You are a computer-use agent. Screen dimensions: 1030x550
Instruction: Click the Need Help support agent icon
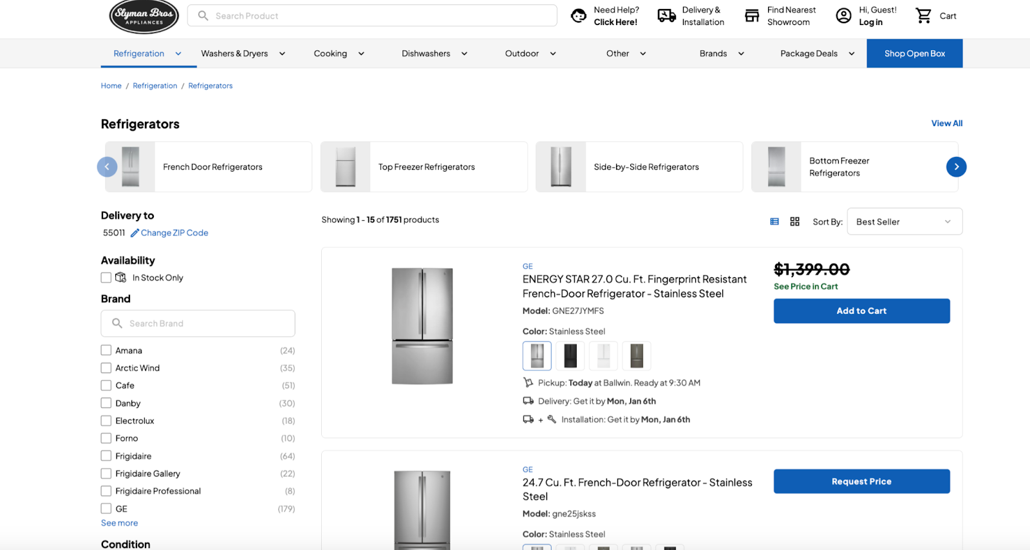click(x=579, y=16)
